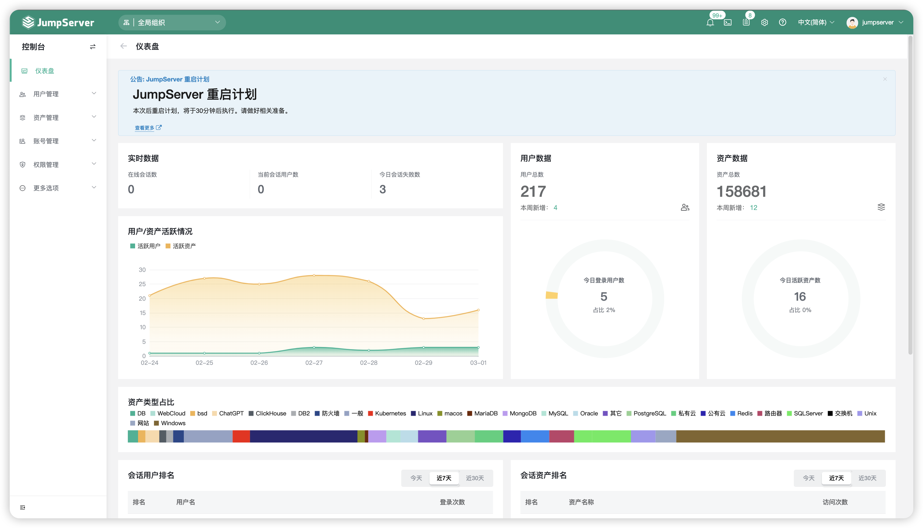Switch console view with swap icon

tap(93, 47)
